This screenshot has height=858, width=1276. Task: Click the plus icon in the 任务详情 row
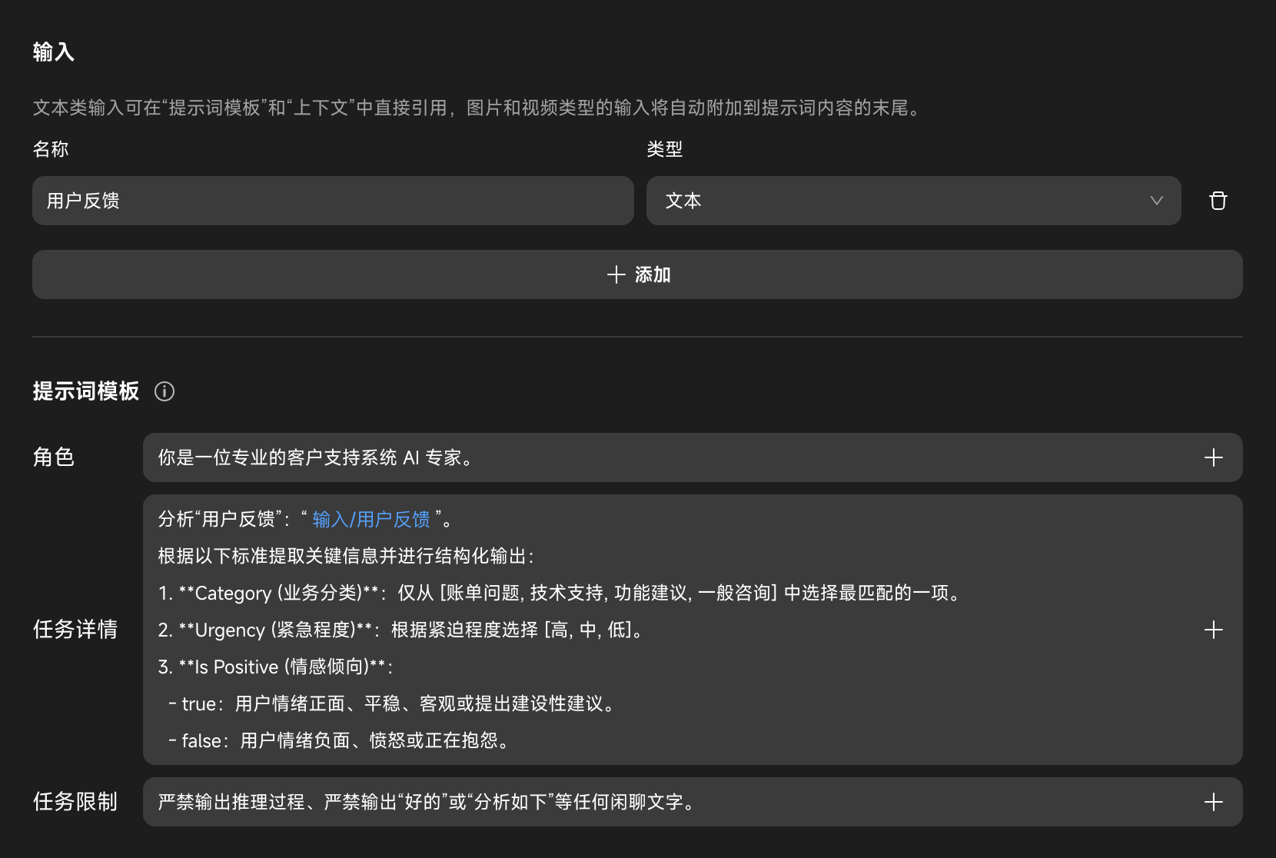click(1213, 630)
